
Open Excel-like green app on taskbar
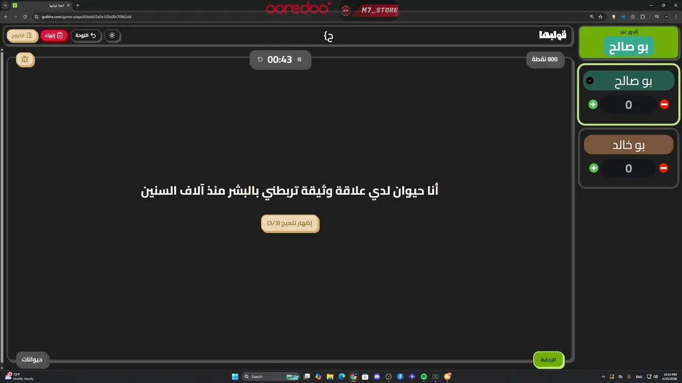coord(435,377)
